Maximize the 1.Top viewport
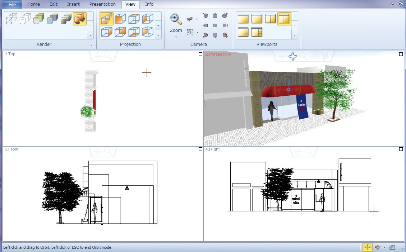Viewport: 406px width, 252px height. [200, 54]
